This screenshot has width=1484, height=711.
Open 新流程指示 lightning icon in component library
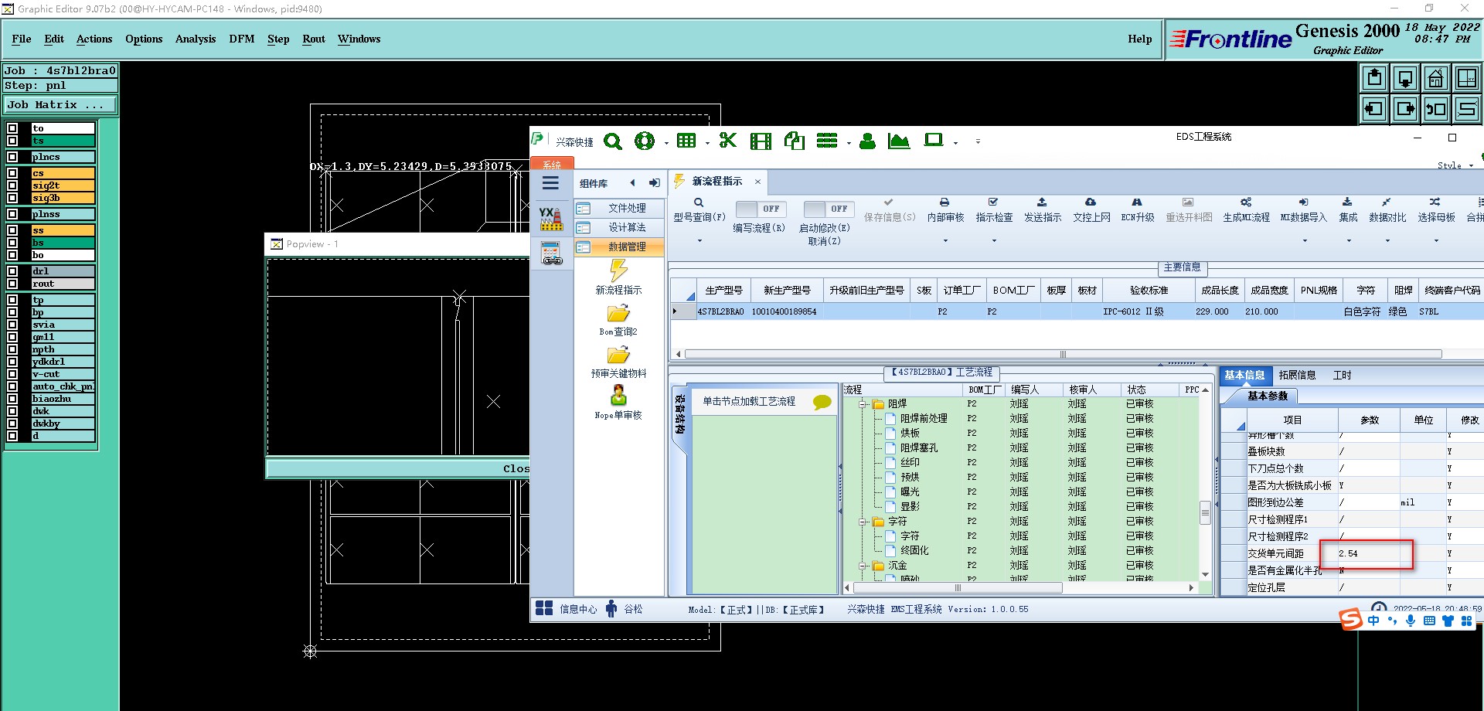pos(618,270)
